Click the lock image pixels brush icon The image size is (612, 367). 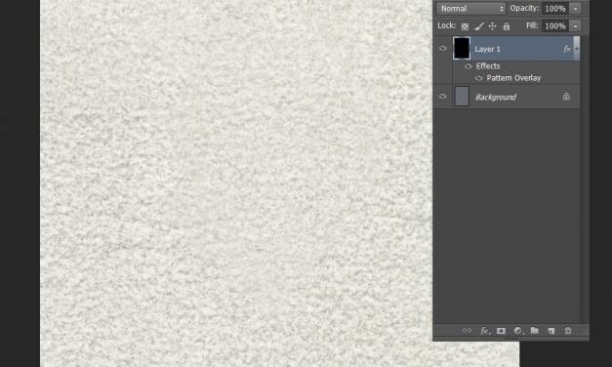[x=479, y=26]
